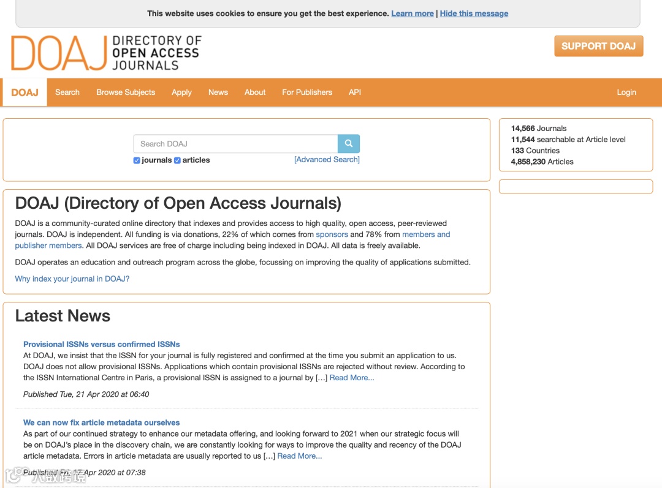
Task: Open Provisional ISSNs versus confirmed ISSNs article
Action: click(101, 344)
